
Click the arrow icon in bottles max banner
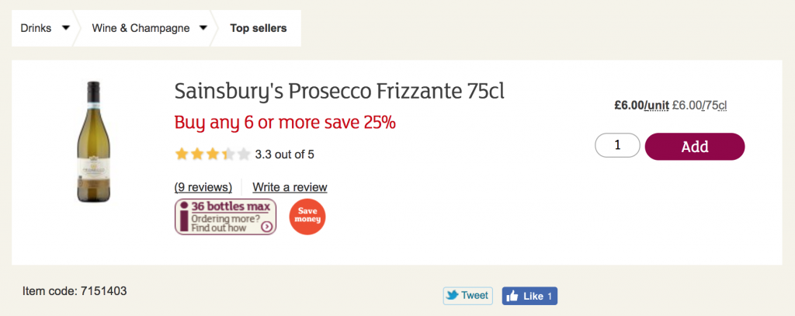[x=266, y=227]
